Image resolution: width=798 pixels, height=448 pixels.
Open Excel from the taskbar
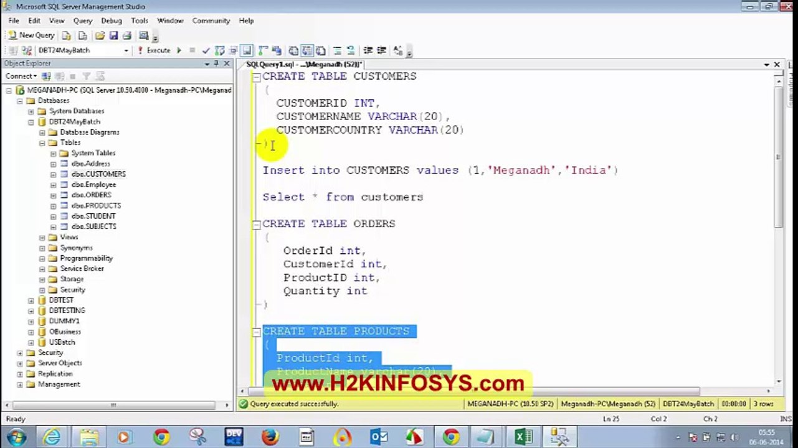pos(524,437)
